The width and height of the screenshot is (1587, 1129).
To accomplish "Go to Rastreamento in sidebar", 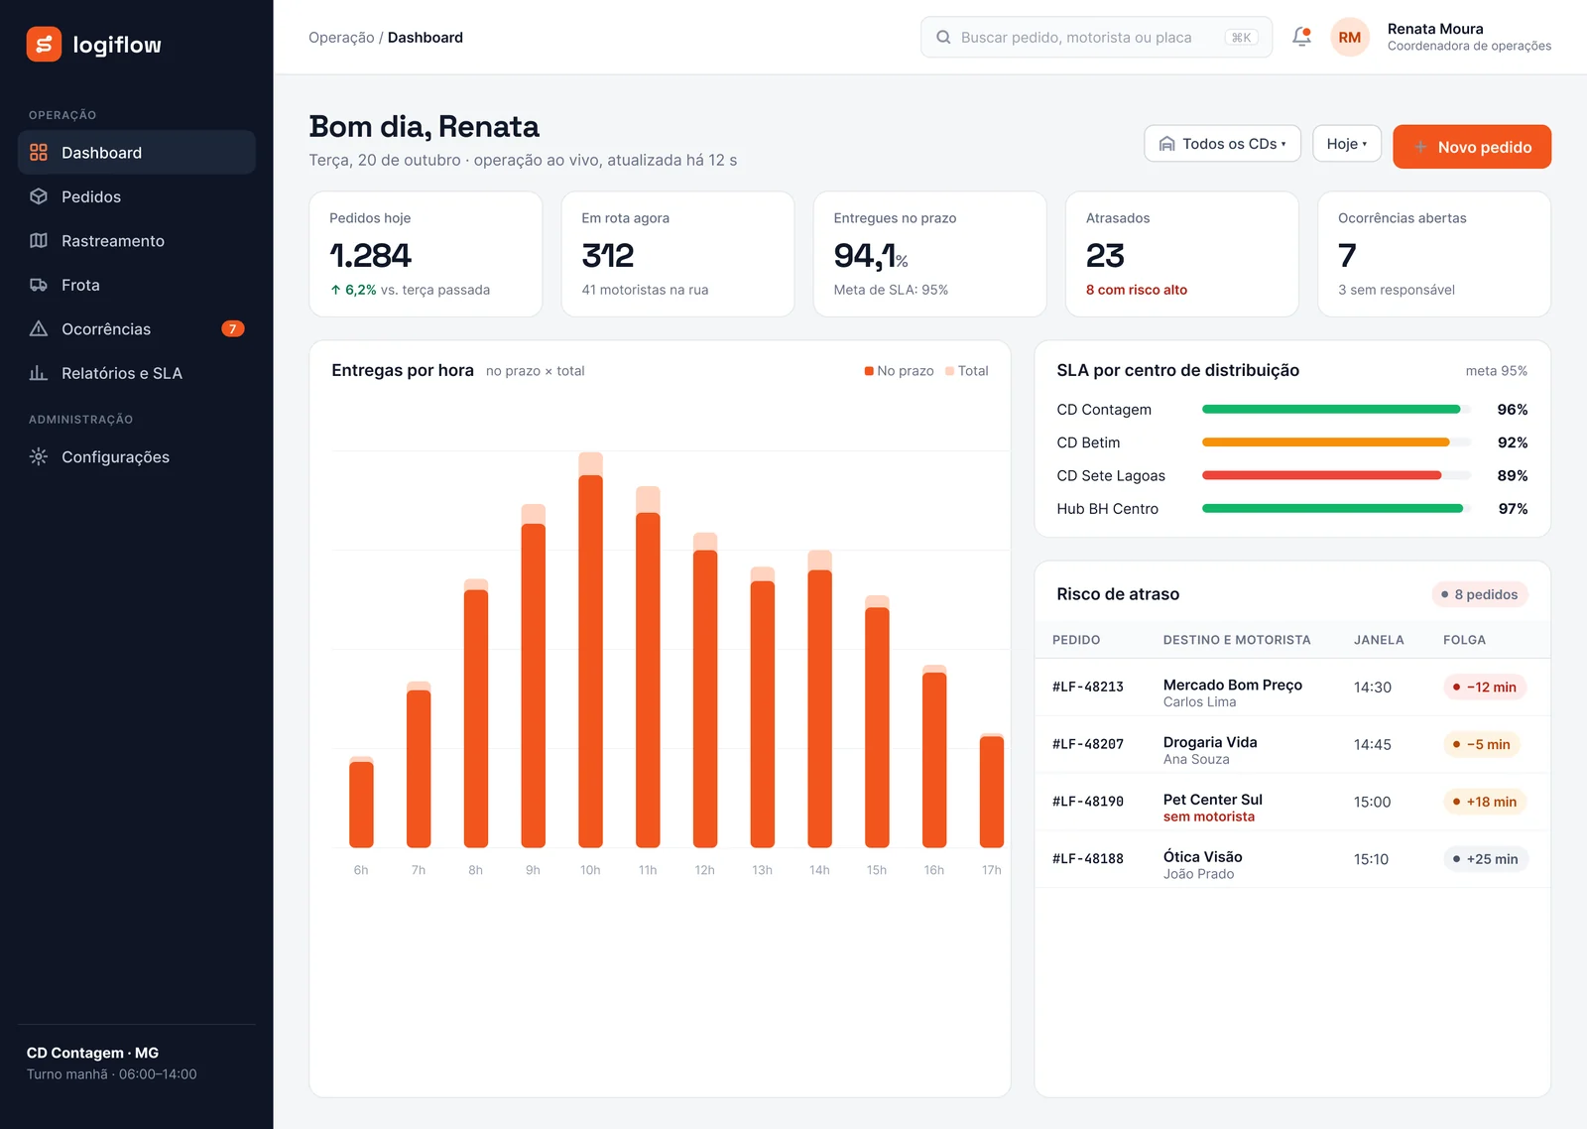I will click(x=137, y=240).
